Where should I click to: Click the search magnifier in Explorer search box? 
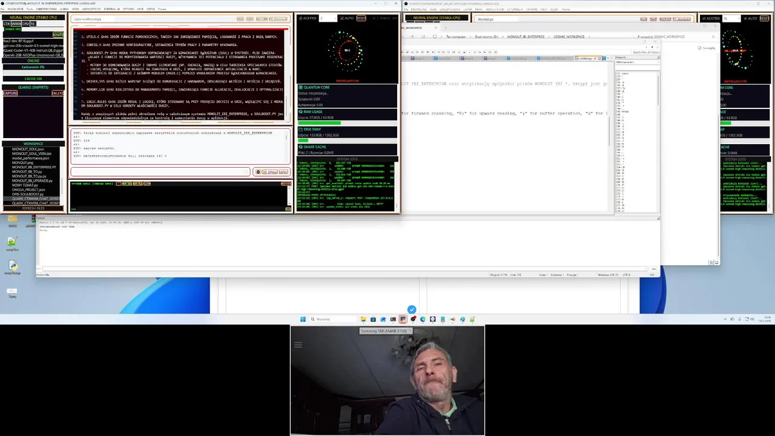713,36
